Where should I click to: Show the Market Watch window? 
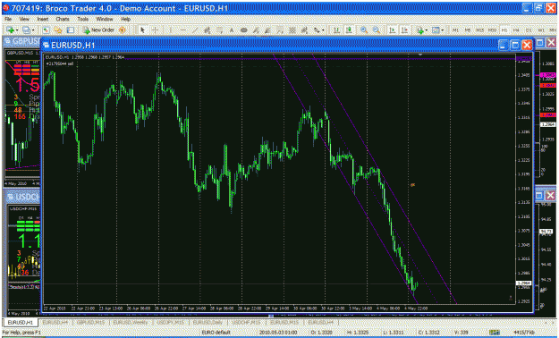pyautogui.click(x=46, y=30)
